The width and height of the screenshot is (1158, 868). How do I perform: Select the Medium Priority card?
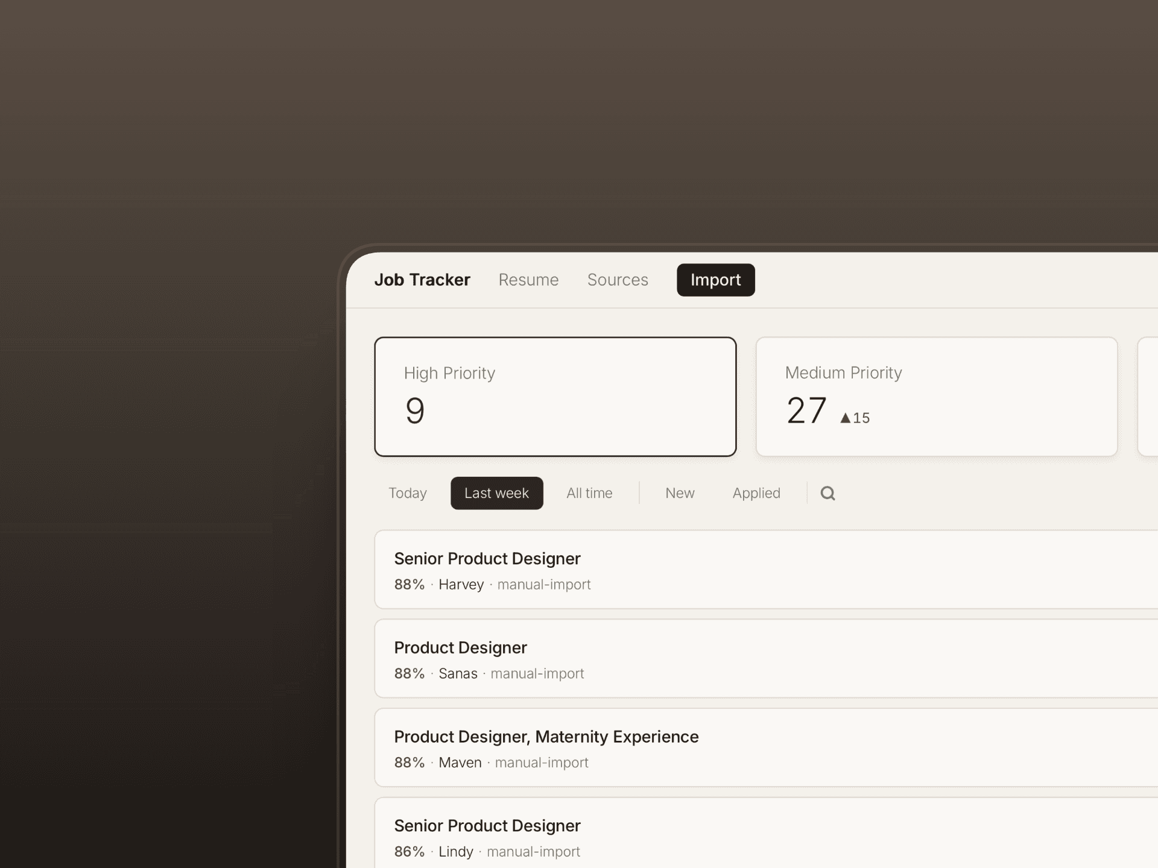click(936, 397)
